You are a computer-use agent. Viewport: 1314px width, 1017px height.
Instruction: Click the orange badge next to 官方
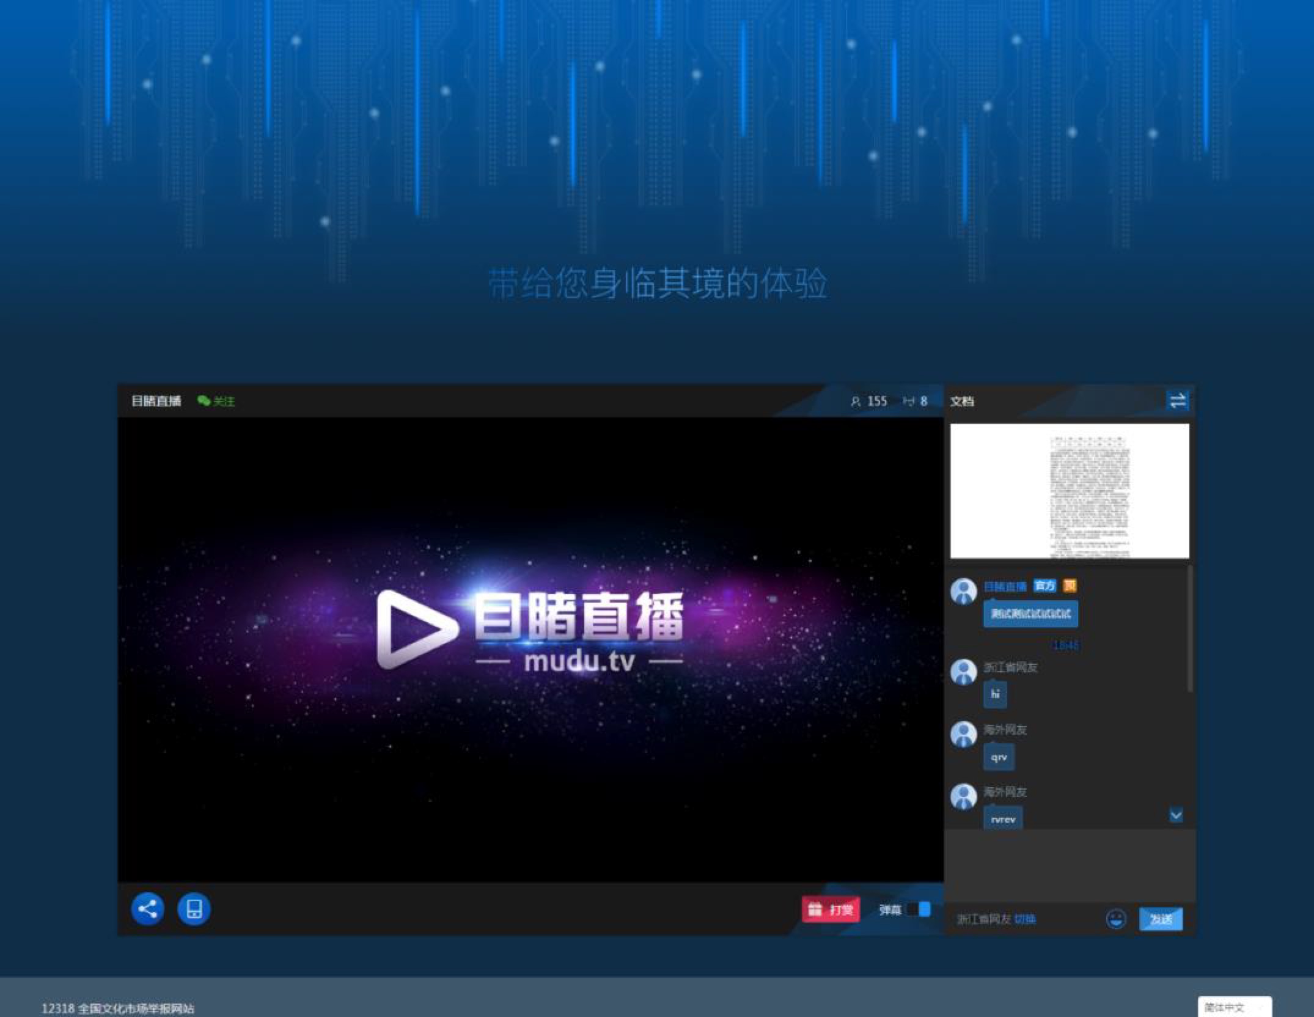point(1070,586)
